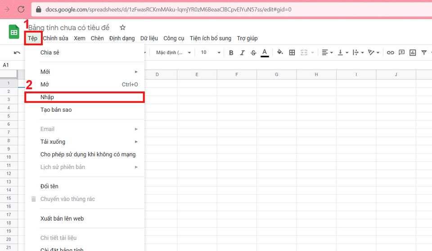Viewport: 432px width, 251px height.
Task: Click the filter funnel icon
Action: pyautogui.click(x=423, y=53)
